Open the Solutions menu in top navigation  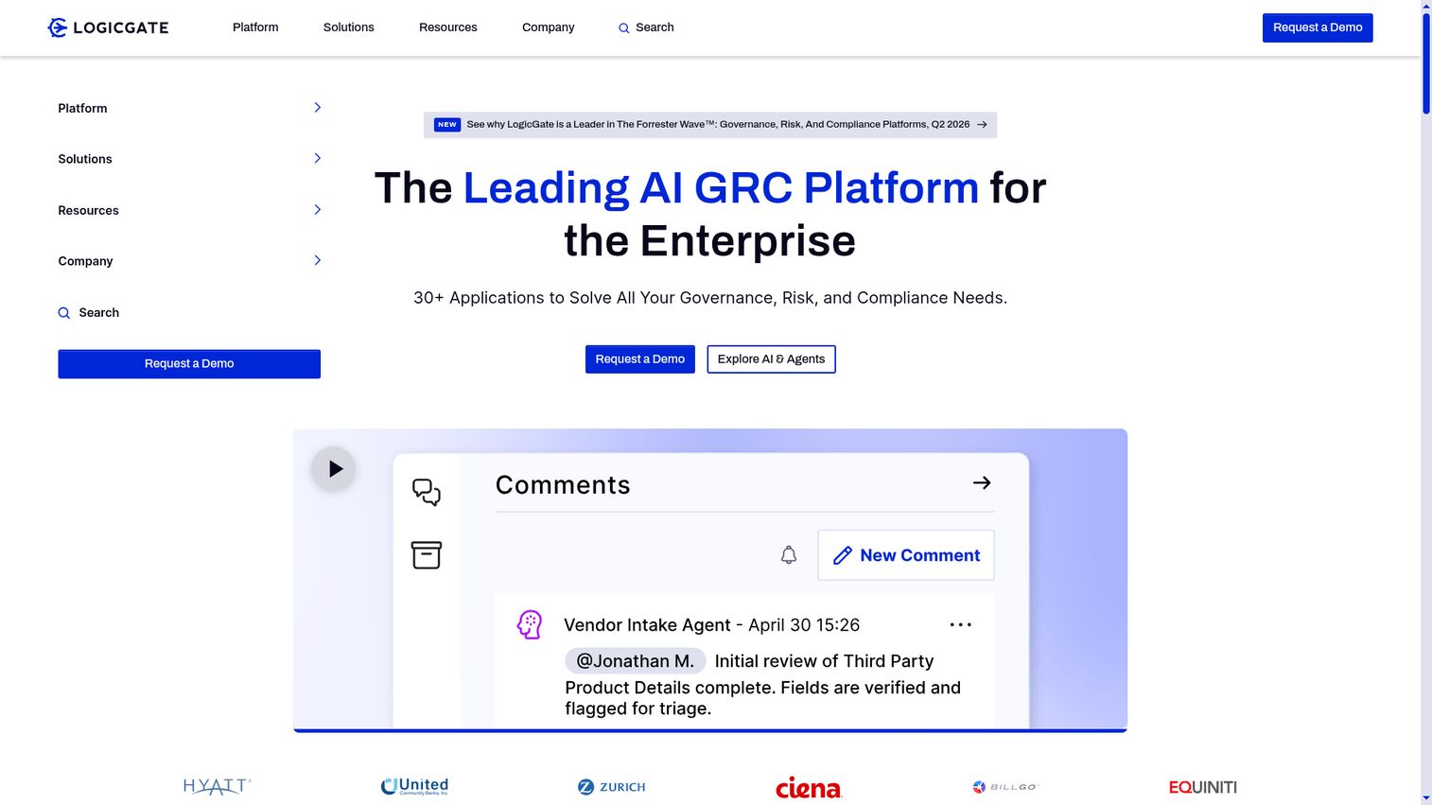[x=349, y=27]
